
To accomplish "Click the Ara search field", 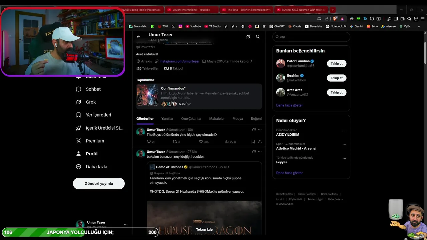I will point(311,37).
